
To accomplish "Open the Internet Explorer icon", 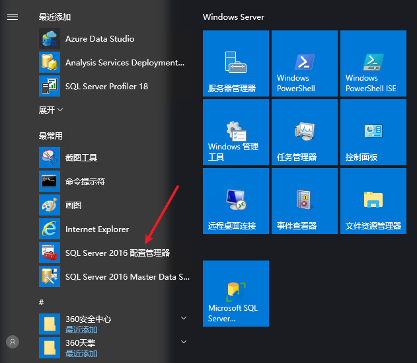I will 50,229.
